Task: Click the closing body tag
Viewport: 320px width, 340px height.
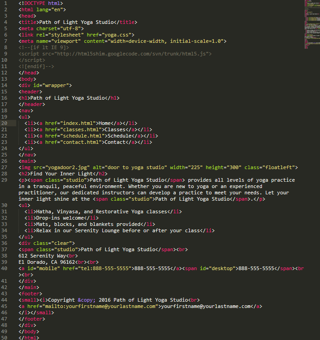Action: coord(29,331)
